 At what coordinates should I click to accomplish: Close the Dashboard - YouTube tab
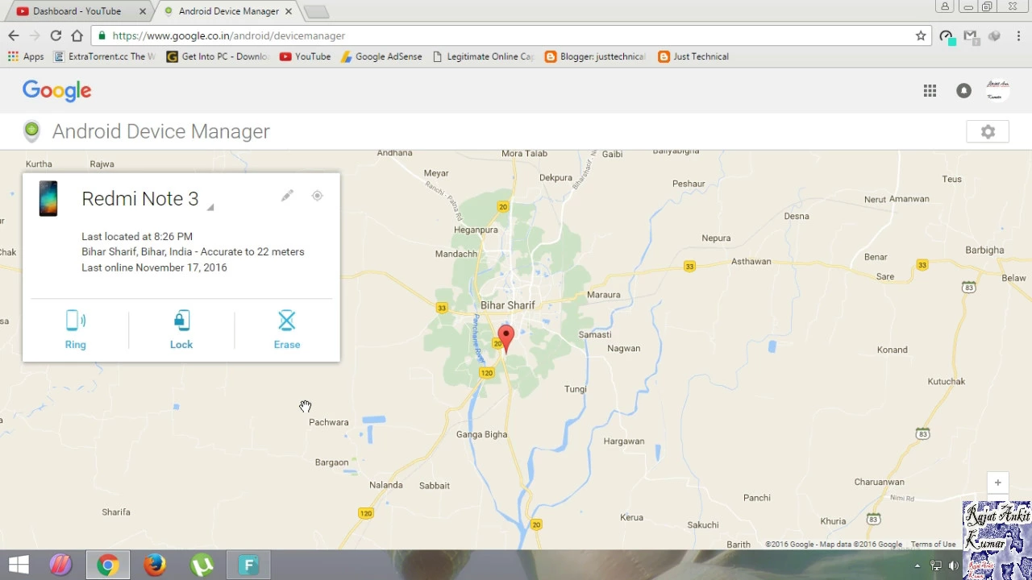click(x=143, y=11)
